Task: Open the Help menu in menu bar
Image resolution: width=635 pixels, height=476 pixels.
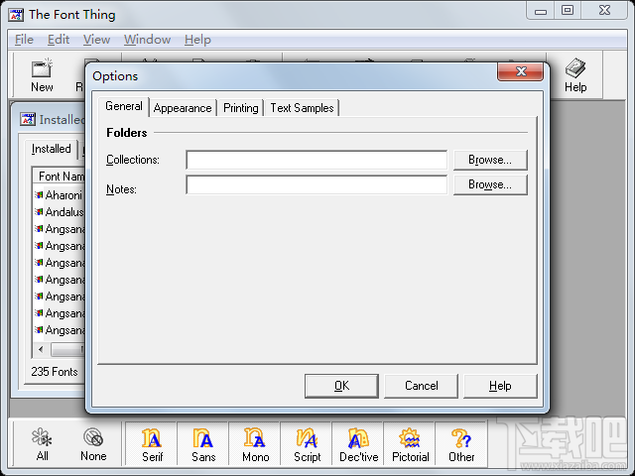Action: coord(197,40)
